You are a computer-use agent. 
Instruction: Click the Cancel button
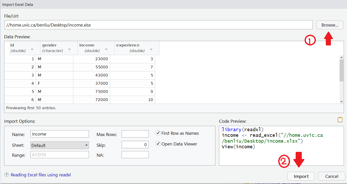pyautogui.click(x=332, y=176)
